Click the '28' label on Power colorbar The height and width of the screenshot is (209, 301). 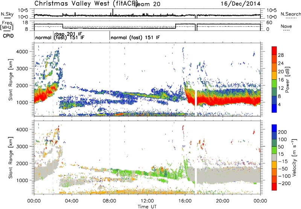[x=281, y=55]
